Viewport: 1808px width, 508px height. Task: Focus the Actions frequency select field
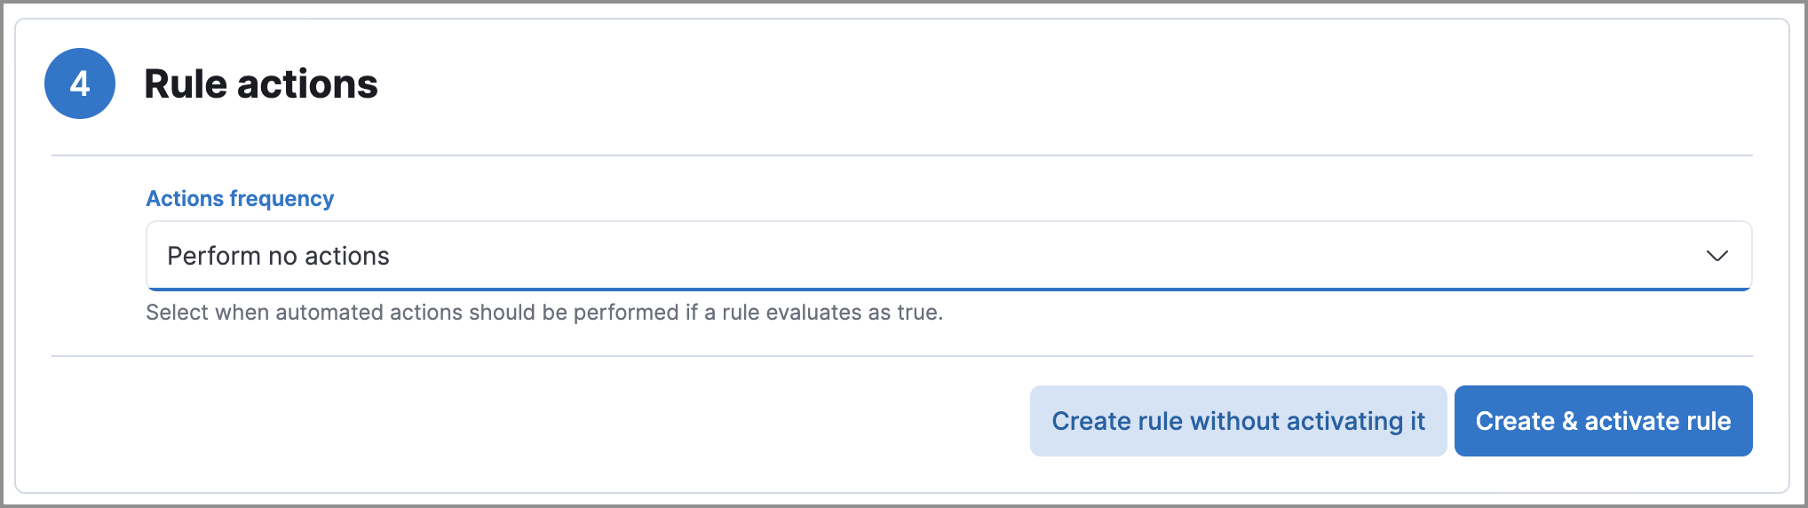[x=948, y=256]
